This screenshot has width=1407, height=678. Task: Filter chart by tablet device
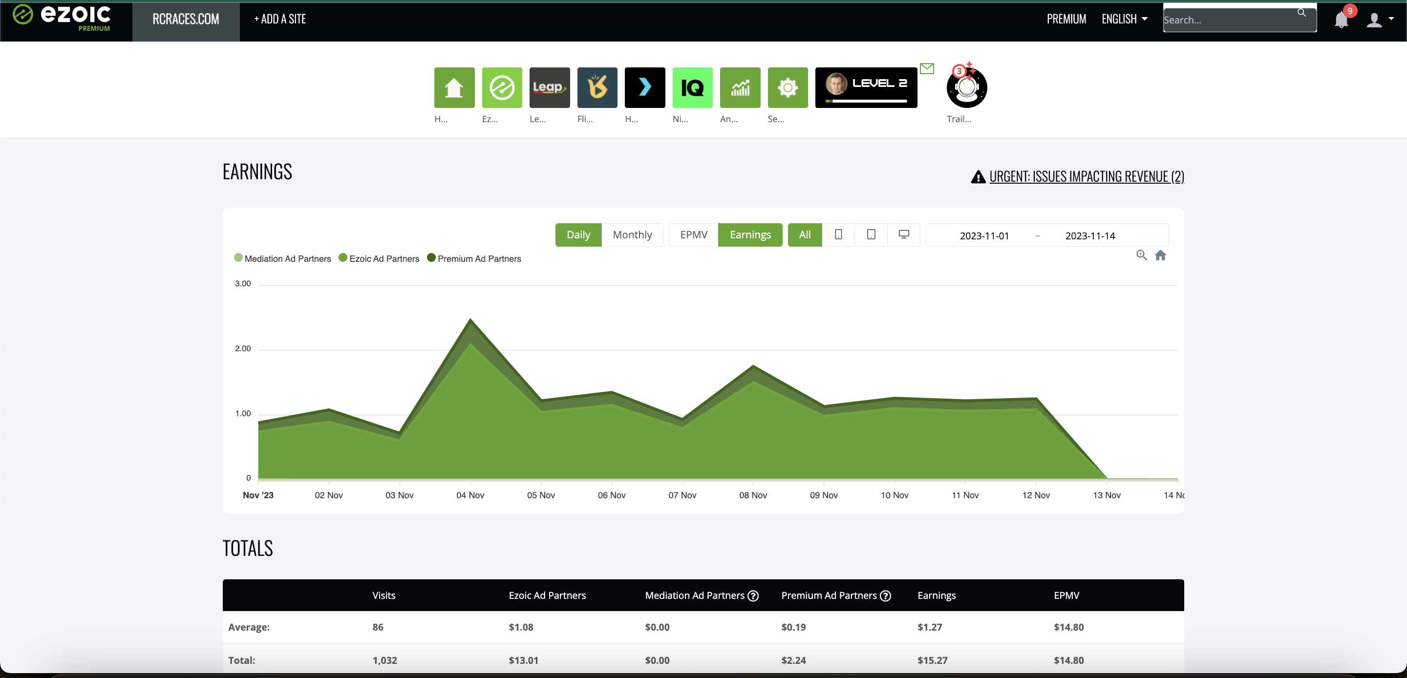[x=871, y=234]
